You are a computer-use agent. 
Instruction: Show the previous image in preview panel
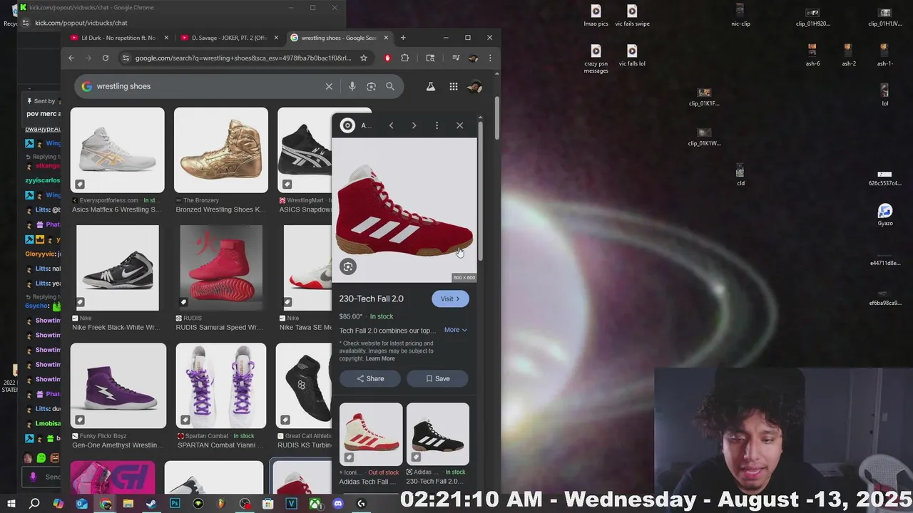[391, 125]
